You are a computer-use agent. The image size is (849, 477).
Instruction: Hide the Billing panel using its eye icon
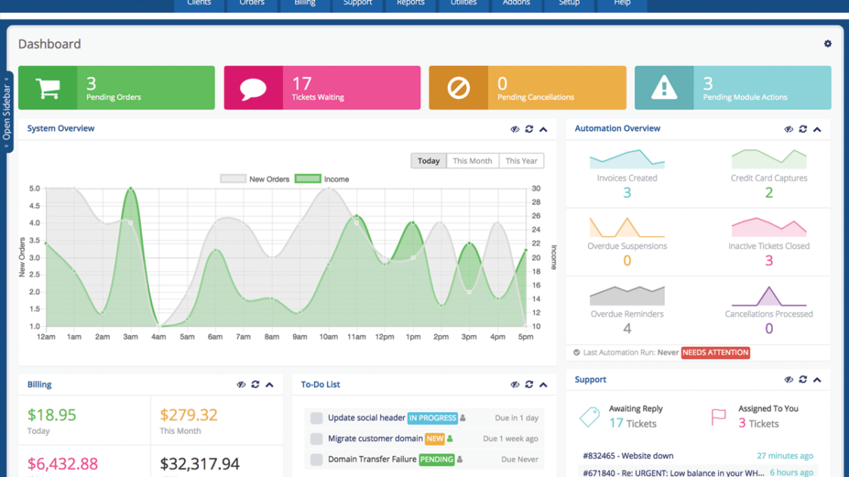coord(241,384)
